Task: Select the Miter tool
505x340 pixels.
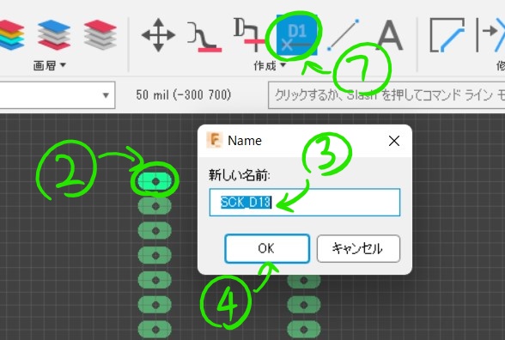Action: [x=447, y=34]
